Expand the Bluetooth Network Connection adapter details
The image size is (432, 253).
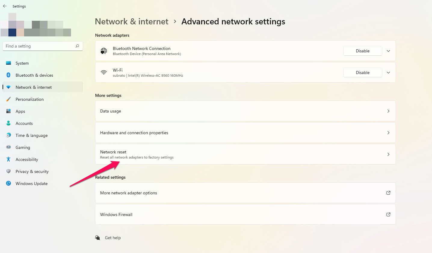click(388, 51)
